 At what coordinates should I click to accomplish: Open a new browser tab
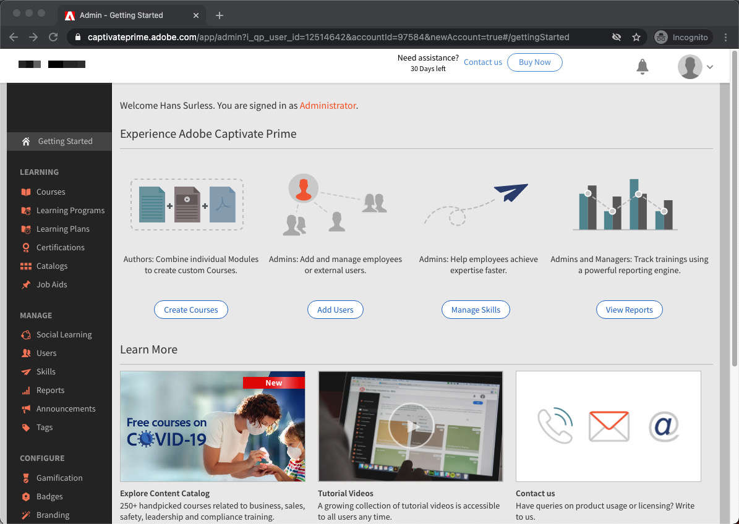pyautogui.click(x=219, y=15)
